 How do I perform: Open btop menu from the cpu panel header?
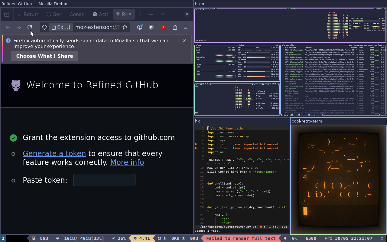[206, 9]
